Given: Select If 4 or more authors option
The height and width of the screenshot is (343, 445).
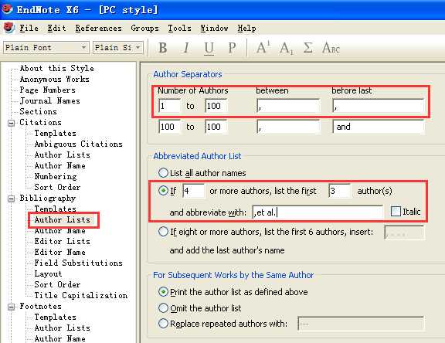Looking at the screenshot, I should pos(163,190).
